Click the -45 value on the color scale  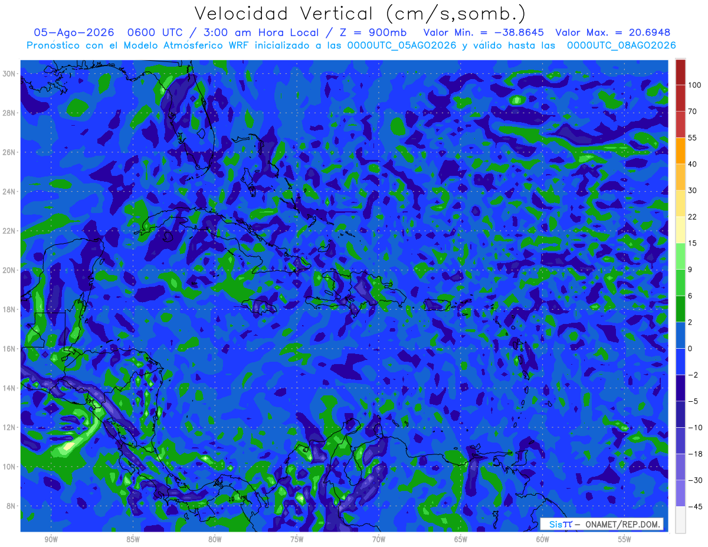tap(694, 507)
